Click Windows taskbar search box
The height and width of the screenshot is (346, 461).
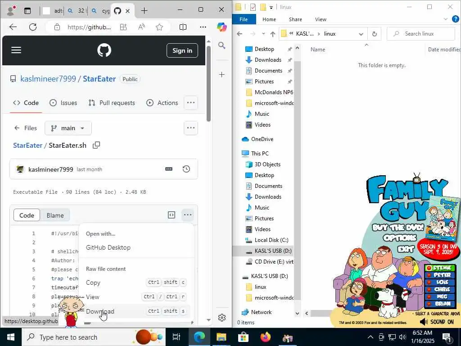(x=94, y=337)
